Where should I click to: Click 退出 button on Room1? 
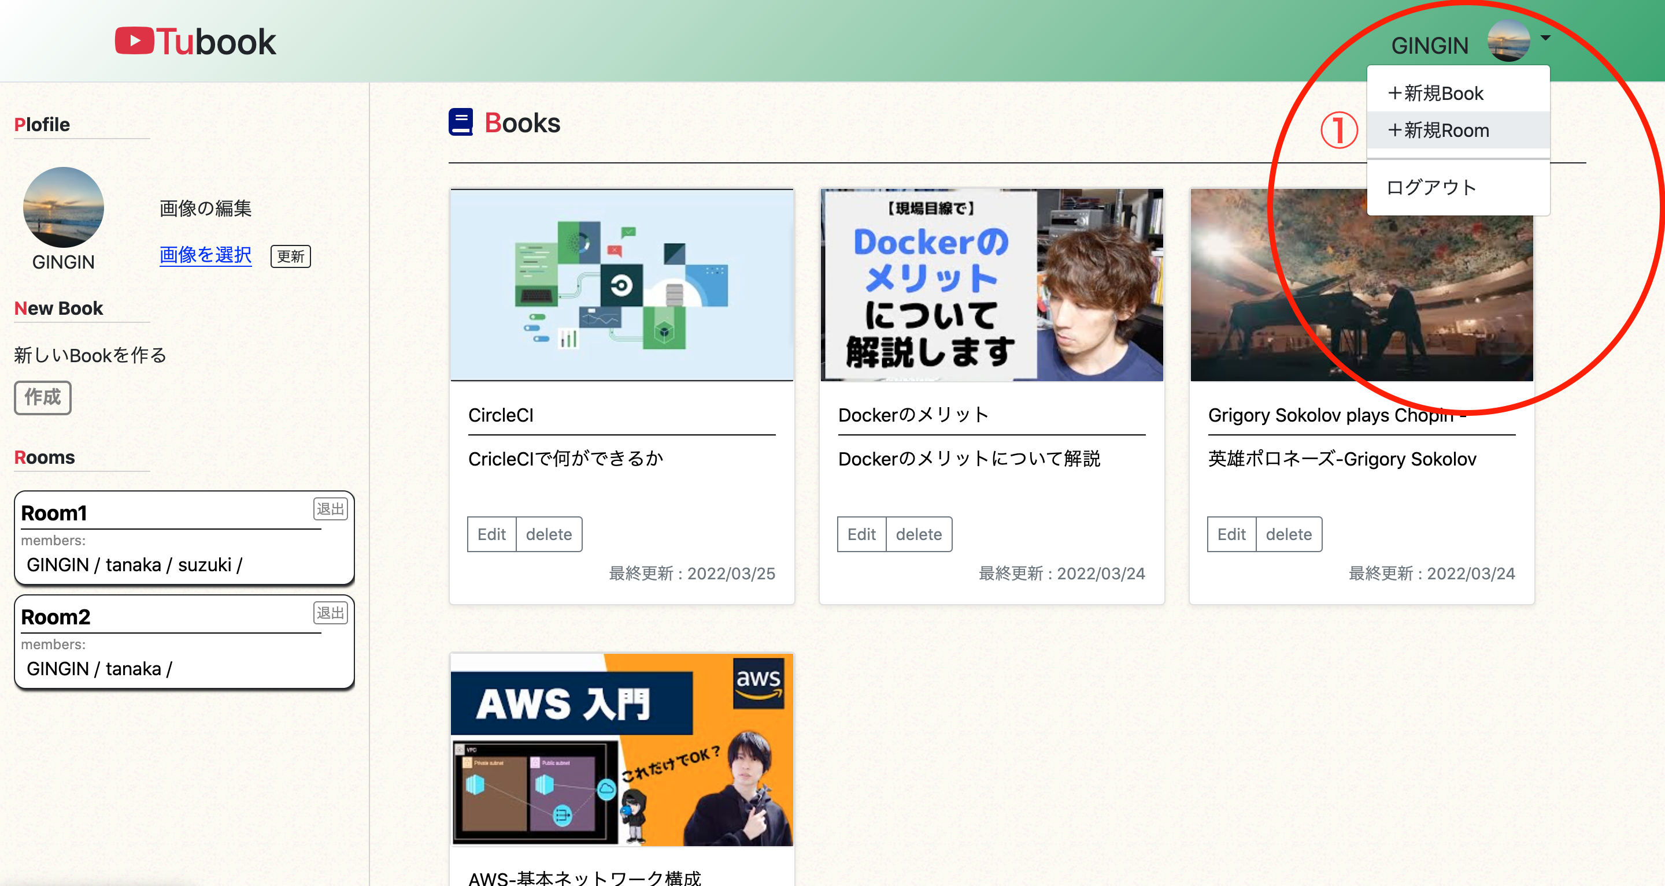(x=330, y=509)
